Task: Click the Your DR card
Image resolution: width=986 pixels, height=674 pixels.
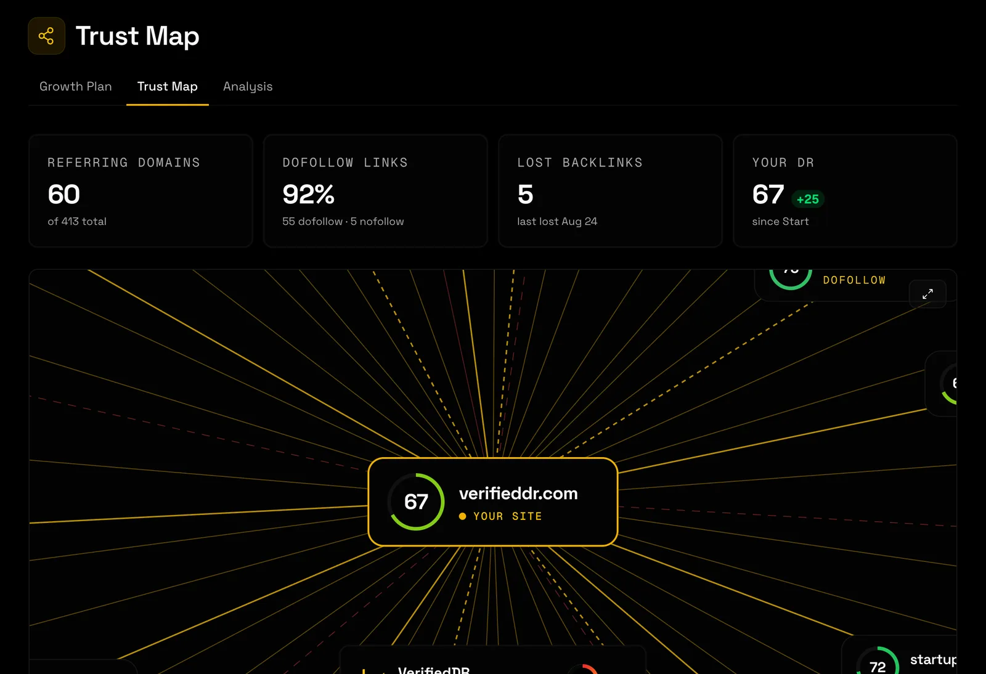Action: [x=845, y=191]
